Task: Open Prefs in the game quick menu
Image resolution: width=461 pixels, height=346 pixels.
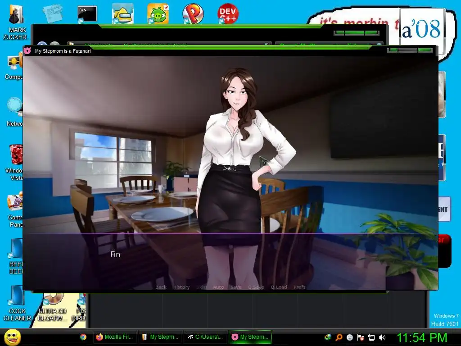Action: click(x=299, y=287)
